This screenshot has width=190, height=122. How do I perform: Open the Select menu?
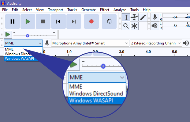click(x=27, y=10)
